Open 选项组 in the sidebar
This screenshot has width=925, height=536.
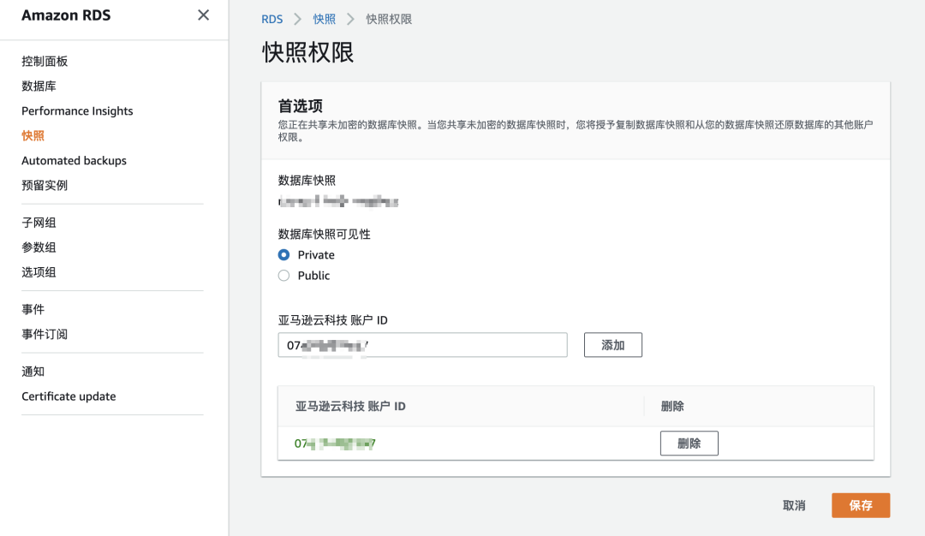tap(39, 271)
